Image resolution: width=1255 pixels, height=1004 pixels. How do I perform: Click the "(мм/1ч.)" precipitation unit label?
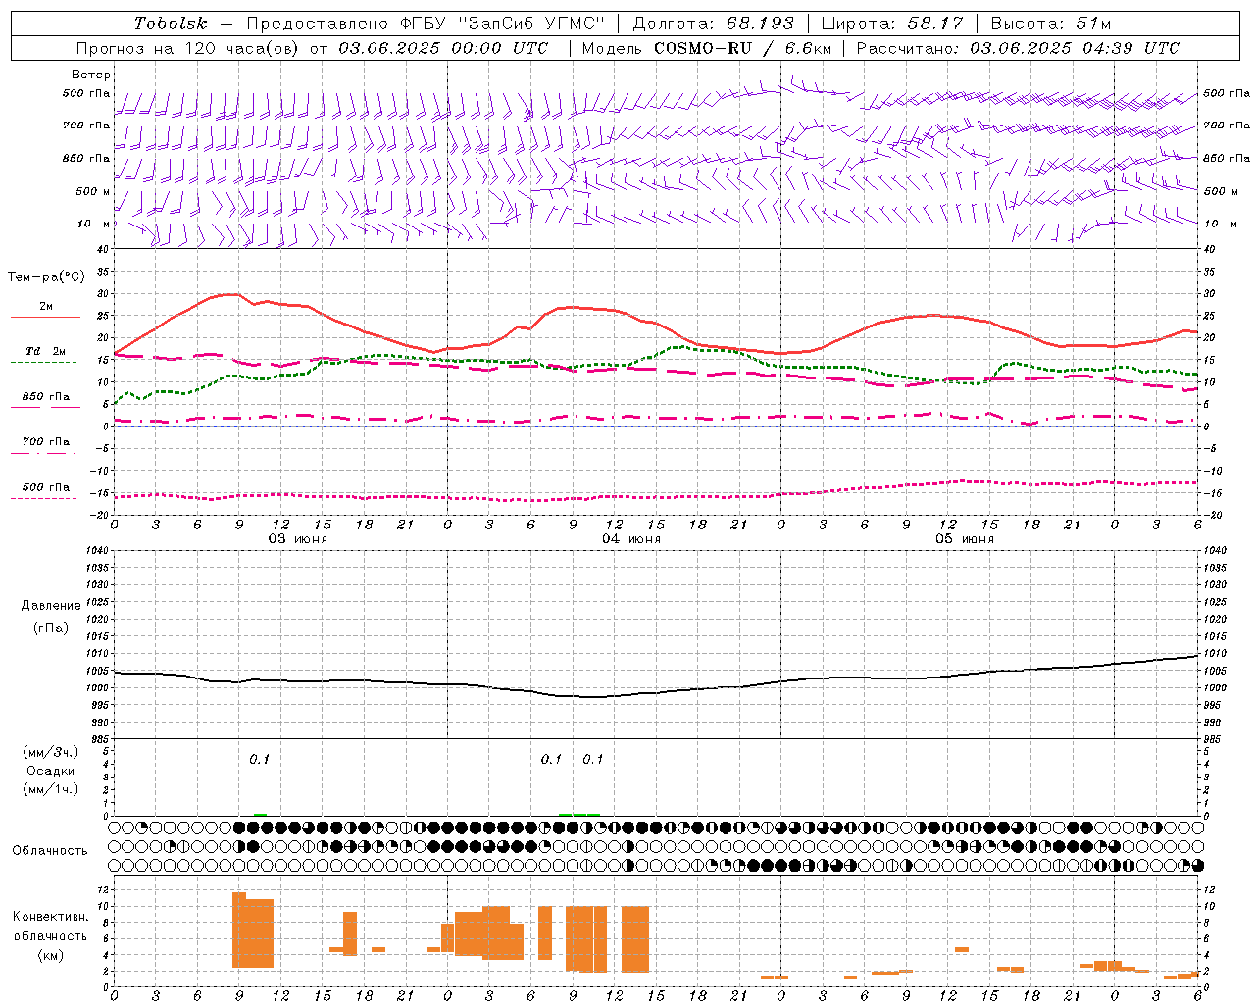pyautogui.click(x=51, y=789)
